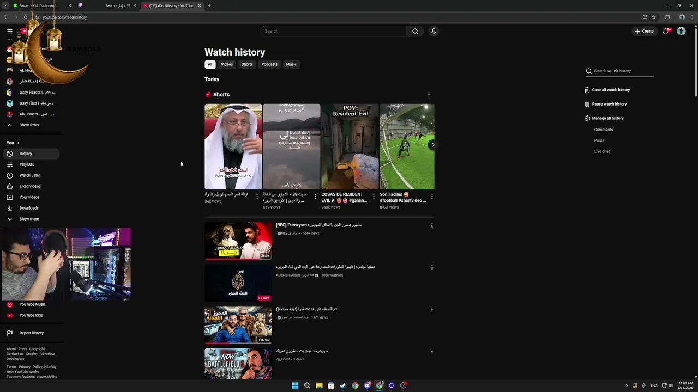The image size is (698, 392).
Task: Open POV: Resident Evil short thumbnail
Action: 350,146
